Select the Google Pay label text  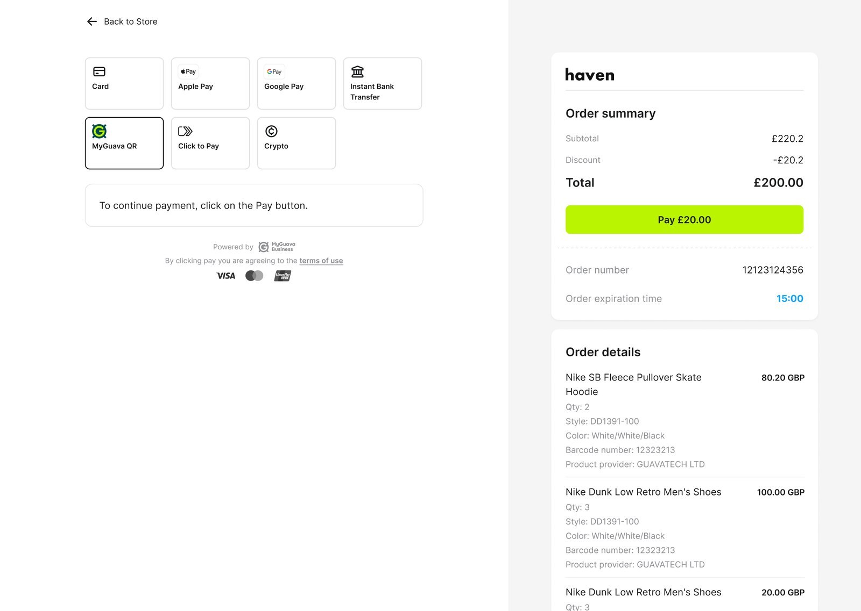click(284, 87)
